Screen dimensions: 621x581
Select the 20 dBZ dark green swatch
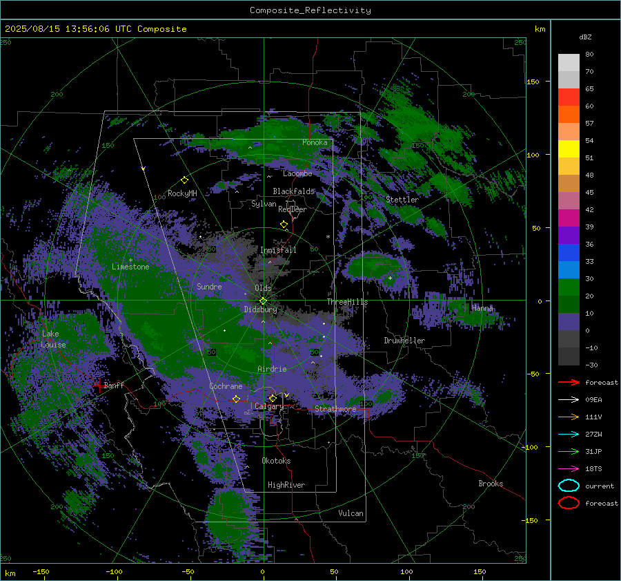[x=569, y=304]
